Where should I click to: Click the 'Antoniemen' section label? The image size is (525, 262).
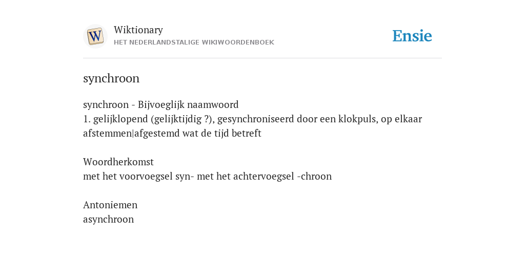pos(110,205)
